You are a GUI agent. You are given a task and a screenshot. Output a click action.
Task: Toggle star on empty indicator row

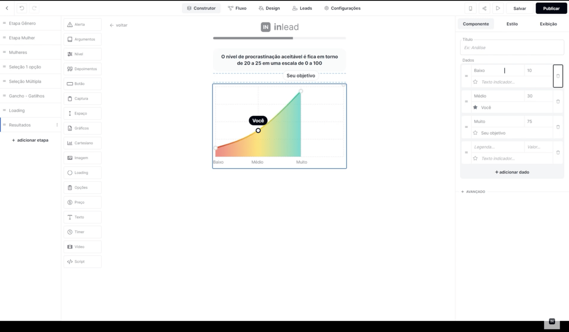475,159
